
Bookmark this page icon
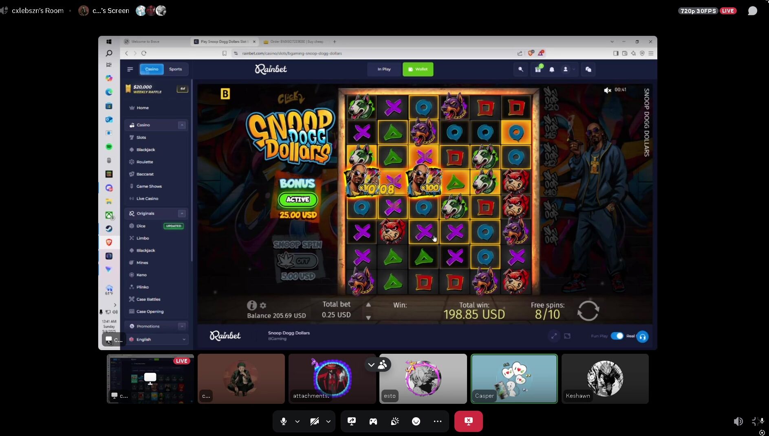click(224, 53)
